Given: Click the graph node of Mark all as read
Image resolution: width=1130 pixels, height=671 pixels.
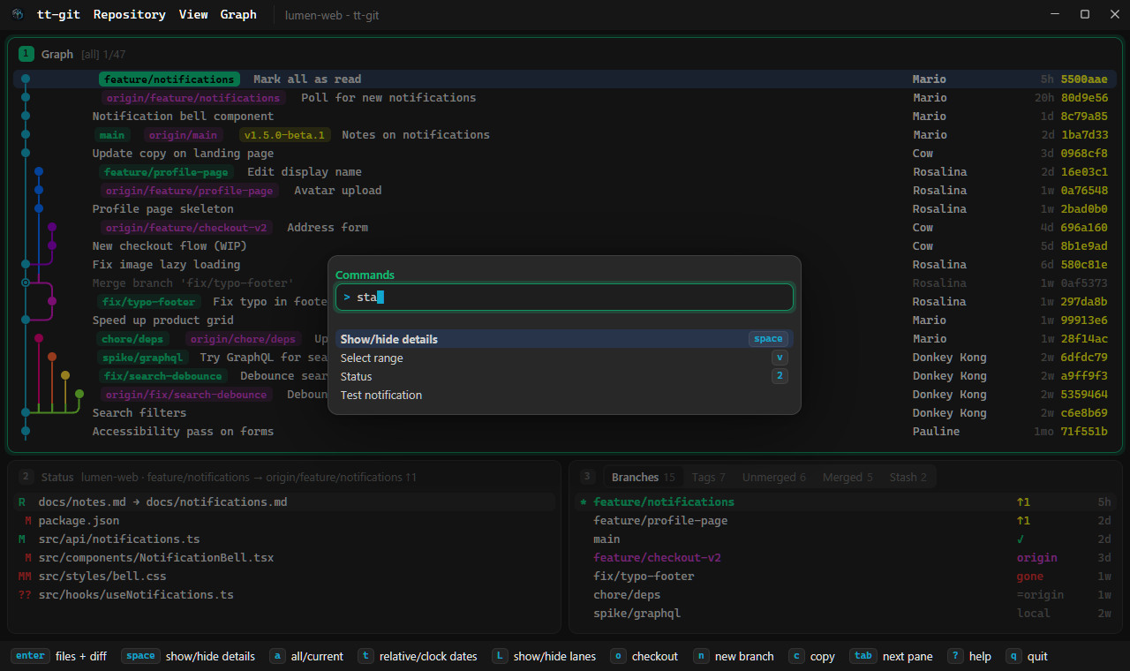Looking at the screenshot, I should click(x=26, y=79).
